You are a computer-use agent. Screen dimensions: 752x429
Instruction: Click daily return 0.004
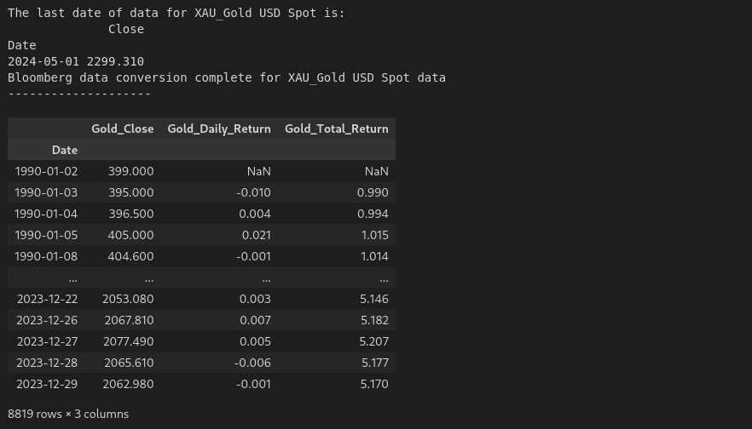(255, 214)
